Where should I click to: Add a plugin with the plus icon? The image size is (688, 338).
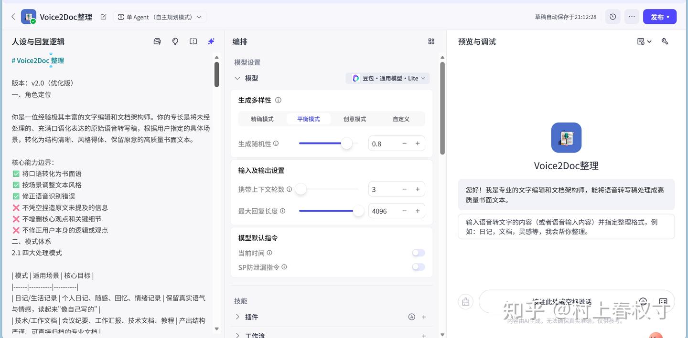click(x=423, y=317)
